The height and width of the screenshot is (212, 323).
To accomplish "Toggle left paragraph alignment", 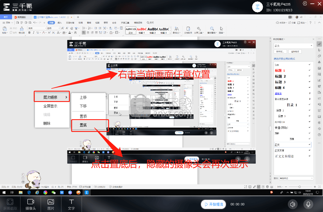I will 84,33.
